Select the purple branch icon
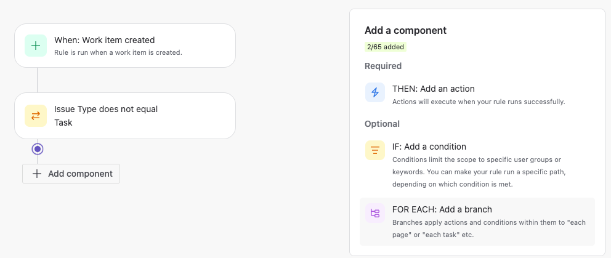Viewport: 611px width, 258px height. coord(375,213)
